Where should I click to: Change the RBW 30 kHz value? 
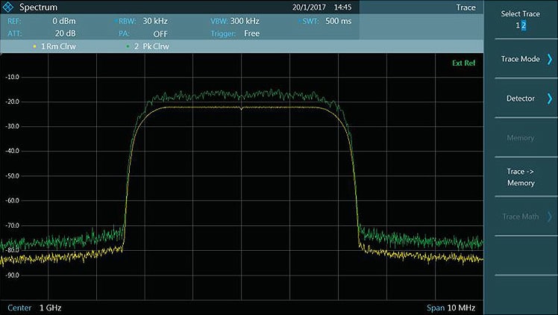point(155,21)
